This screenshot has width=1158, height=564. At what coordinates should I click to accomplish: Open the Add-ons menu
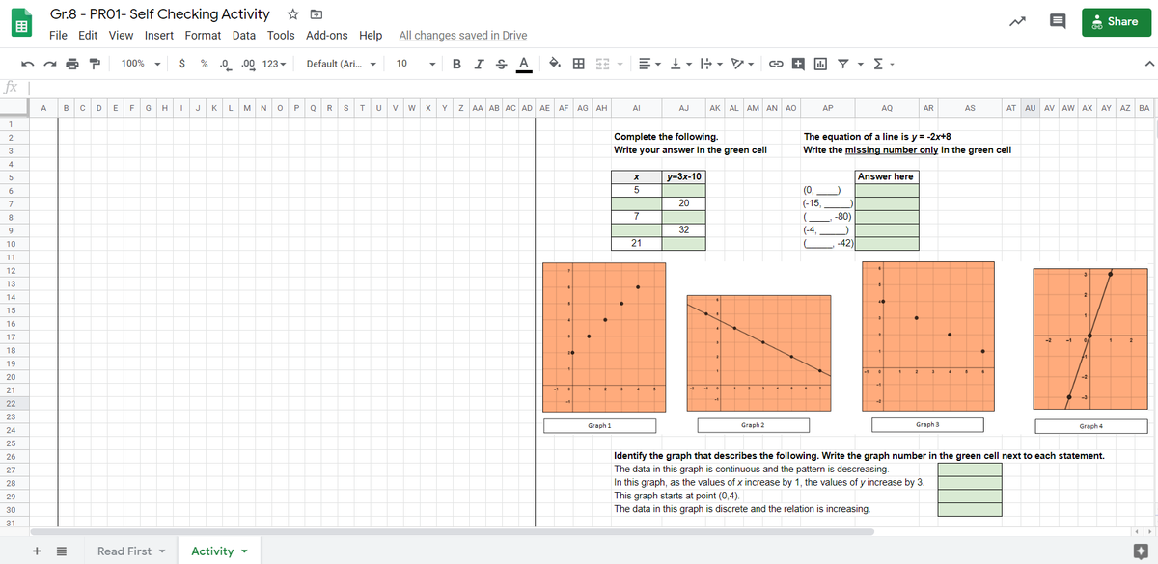click(326, 35)
